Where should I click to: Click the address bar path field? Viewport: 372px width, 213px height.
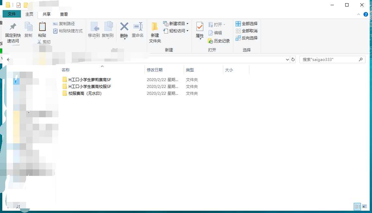pos(180,59)
